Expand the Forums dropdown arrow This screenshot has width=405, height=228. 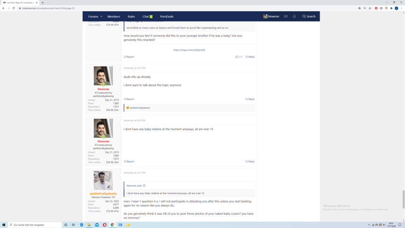(101, 17)
